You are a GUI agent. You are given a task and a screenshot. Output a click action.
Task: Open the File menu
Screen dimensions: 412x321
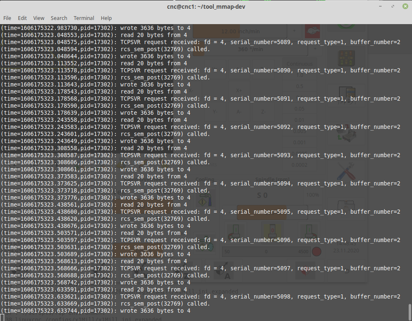click(7, 18)
